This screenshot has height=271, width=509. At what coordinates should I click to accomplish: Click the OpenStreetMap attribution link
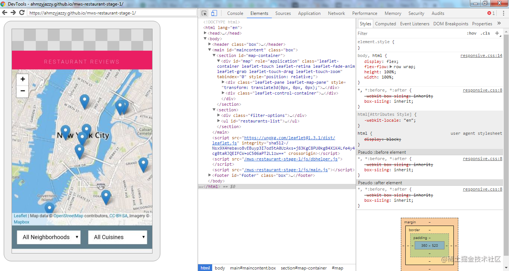click(x=68, y=216)
